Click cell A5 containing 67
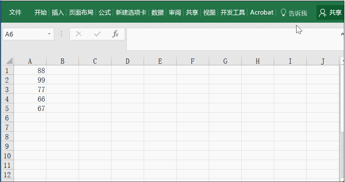Screen dimensions: 345x182 30,108
